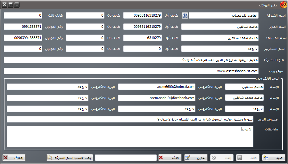The height and width of the screenshot is (164, 288).
Task: Click the حفظ (Save) button
Action: pyautogui.click(x=248, y=158)
